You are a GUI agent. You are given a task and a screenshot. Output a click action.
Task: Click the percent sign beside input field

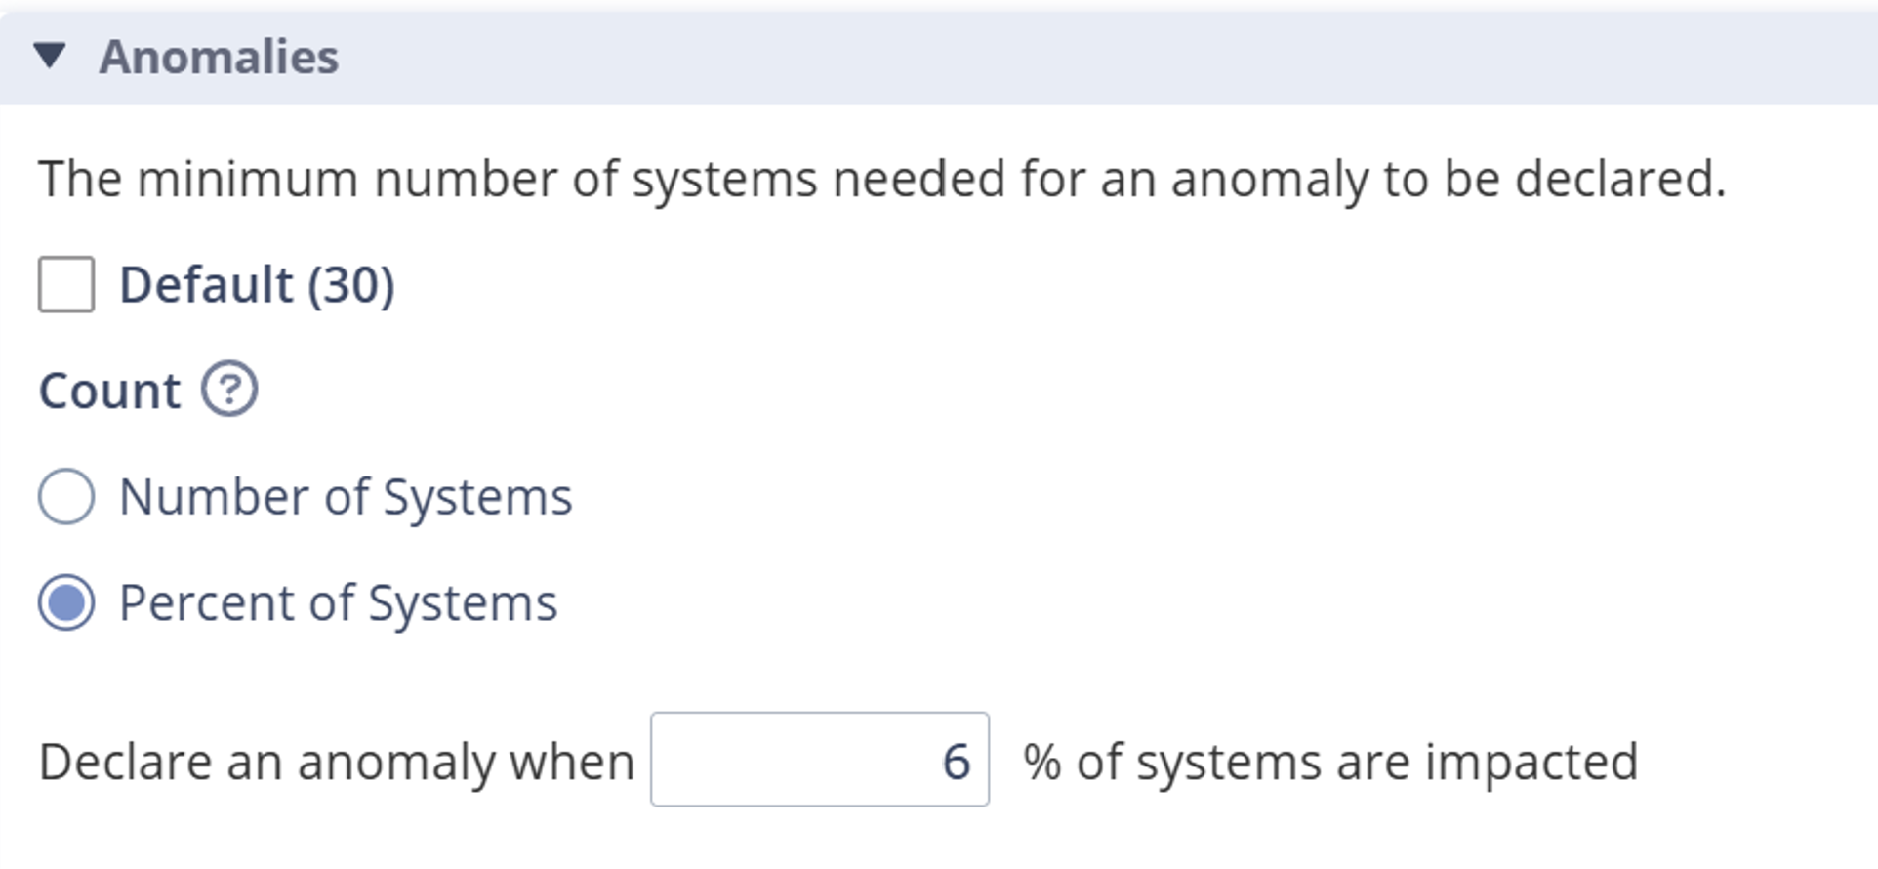(x=1041, y=762)
